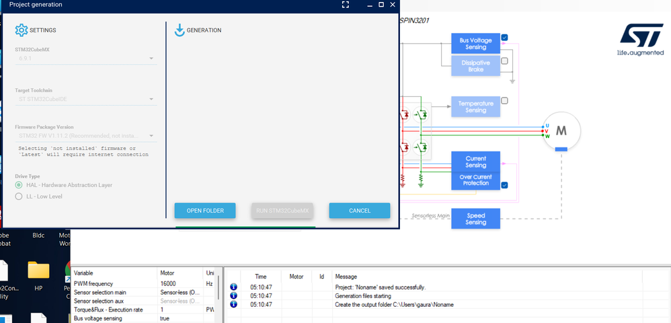This screenshot has height=323, width=671.
Task: Enable the Temperature Sensing checkbox
Action: [504, 101]
